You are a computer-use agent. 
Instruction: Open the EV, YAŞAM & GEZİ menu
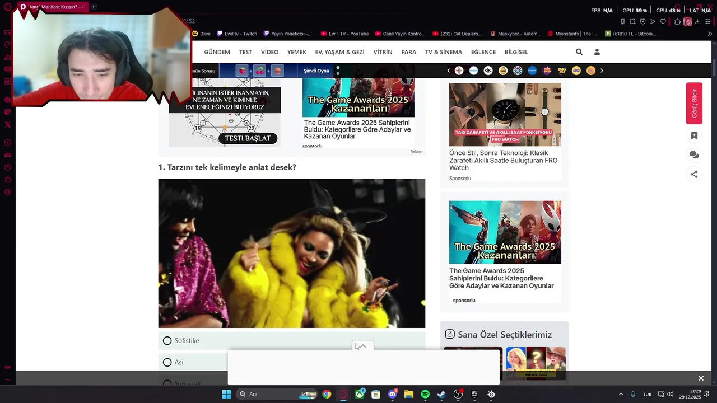(339, 52)
